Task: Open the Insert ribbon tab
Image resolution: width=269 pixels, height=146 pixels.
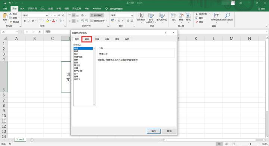Action: 22,9
